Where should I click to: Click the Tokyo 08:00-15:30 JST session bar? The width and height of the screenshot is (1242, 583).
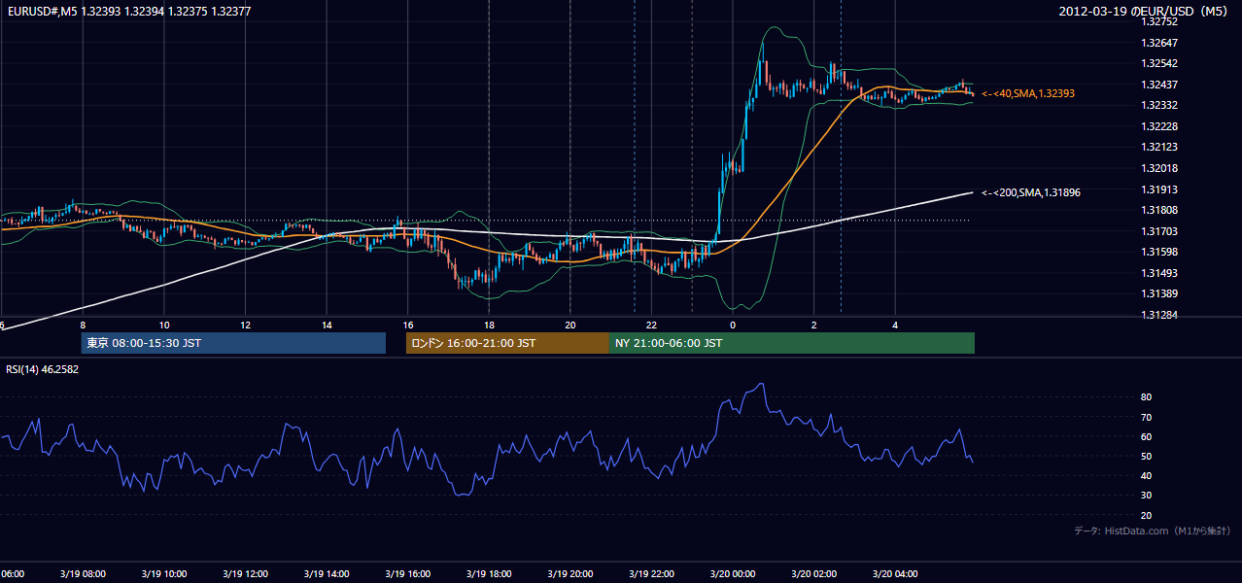tap(233, 343)
